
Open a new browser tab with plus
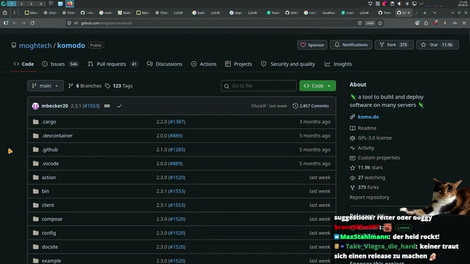pyautogui.click(x=425, y=13)
